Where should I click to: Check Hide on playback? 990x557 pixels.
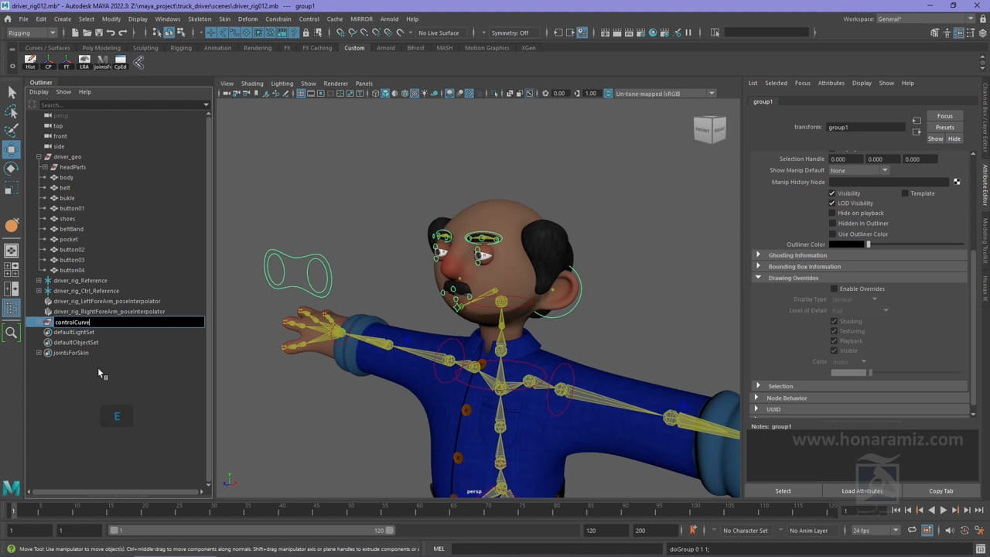point(832,214)
